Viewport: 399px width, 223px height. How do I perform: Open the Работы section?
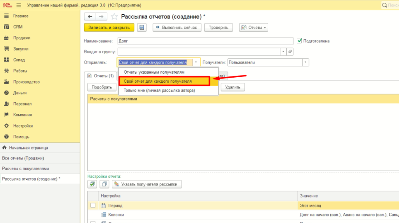click(x=20, y=71)
